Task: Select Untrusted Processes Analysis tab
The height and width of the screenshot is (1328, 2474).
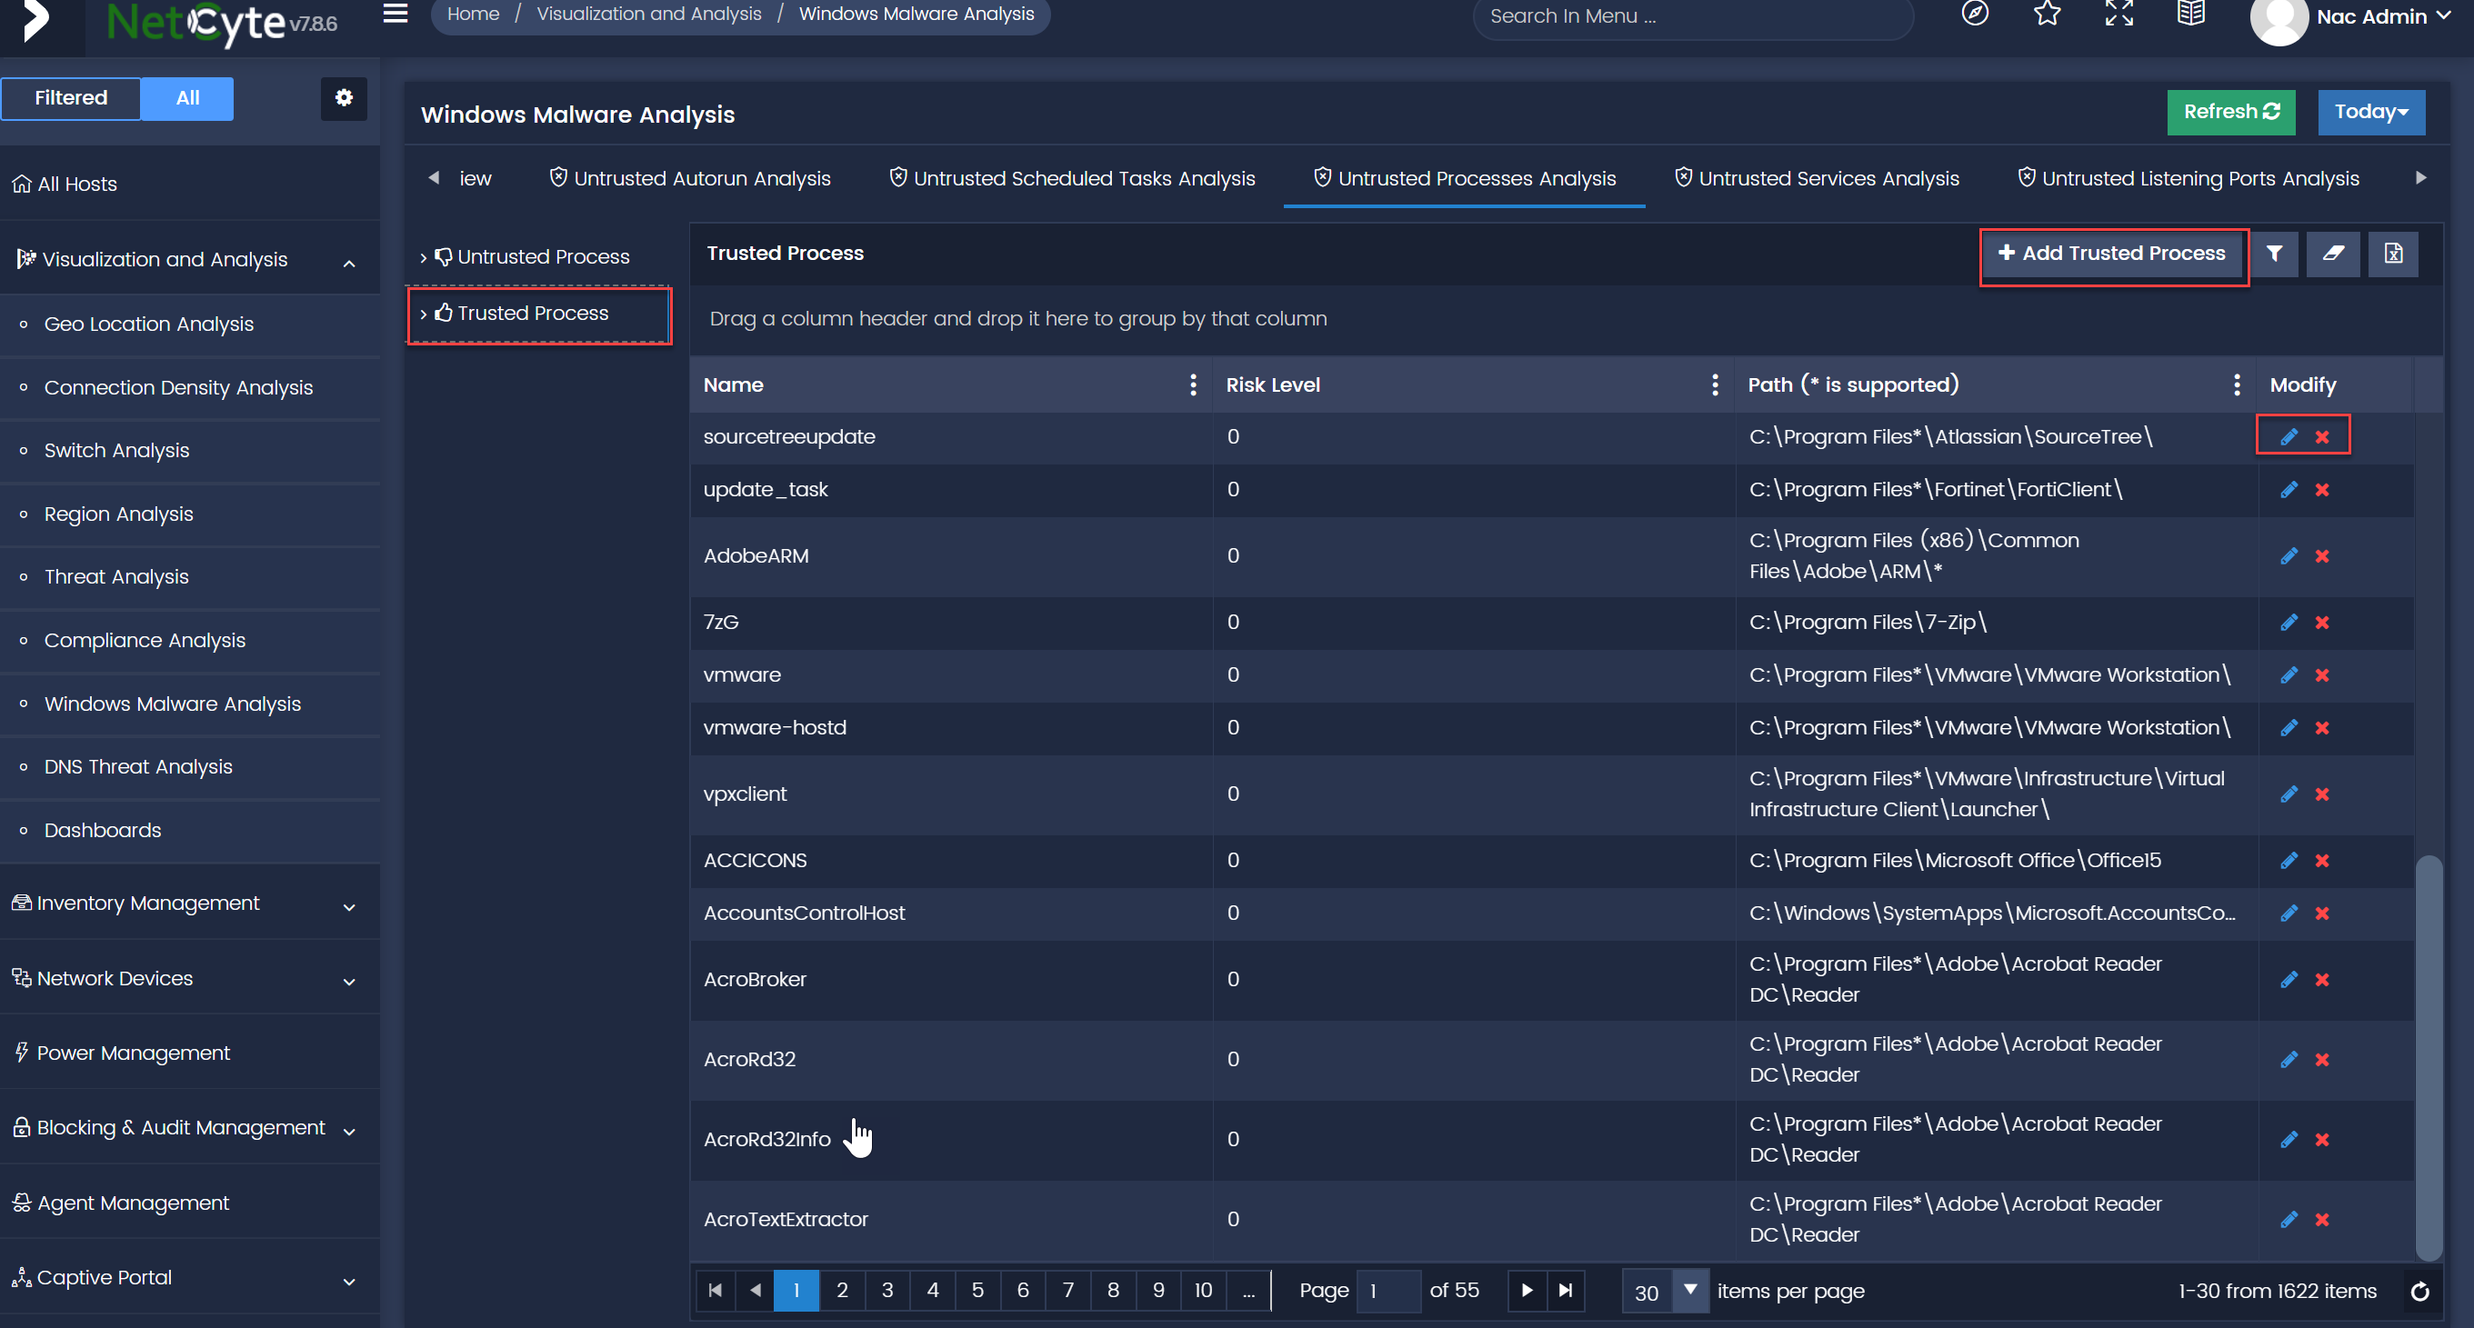Action: click(x=1465, y=178)
